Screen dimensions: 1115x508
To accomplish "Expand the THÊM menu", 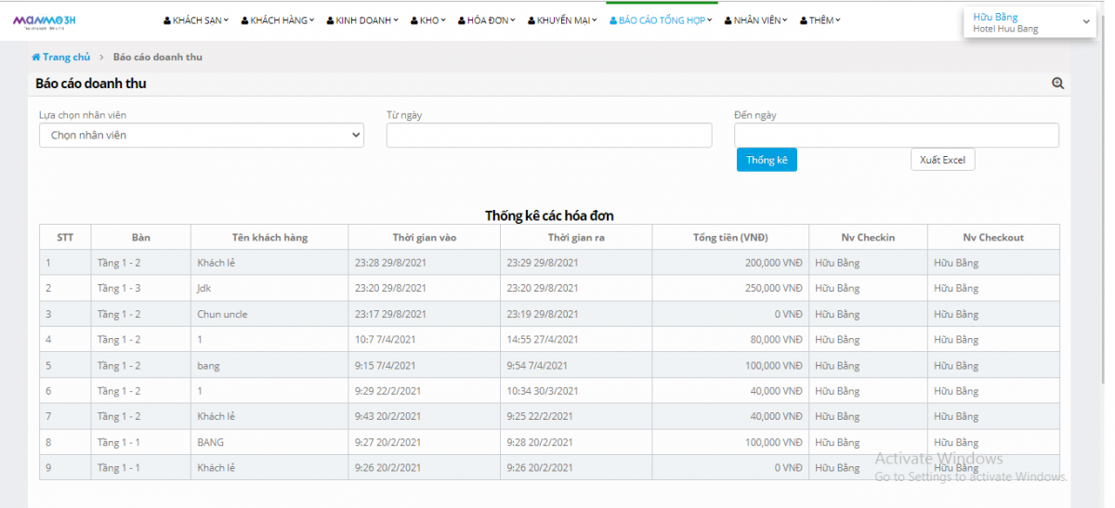I will (820, 20).
